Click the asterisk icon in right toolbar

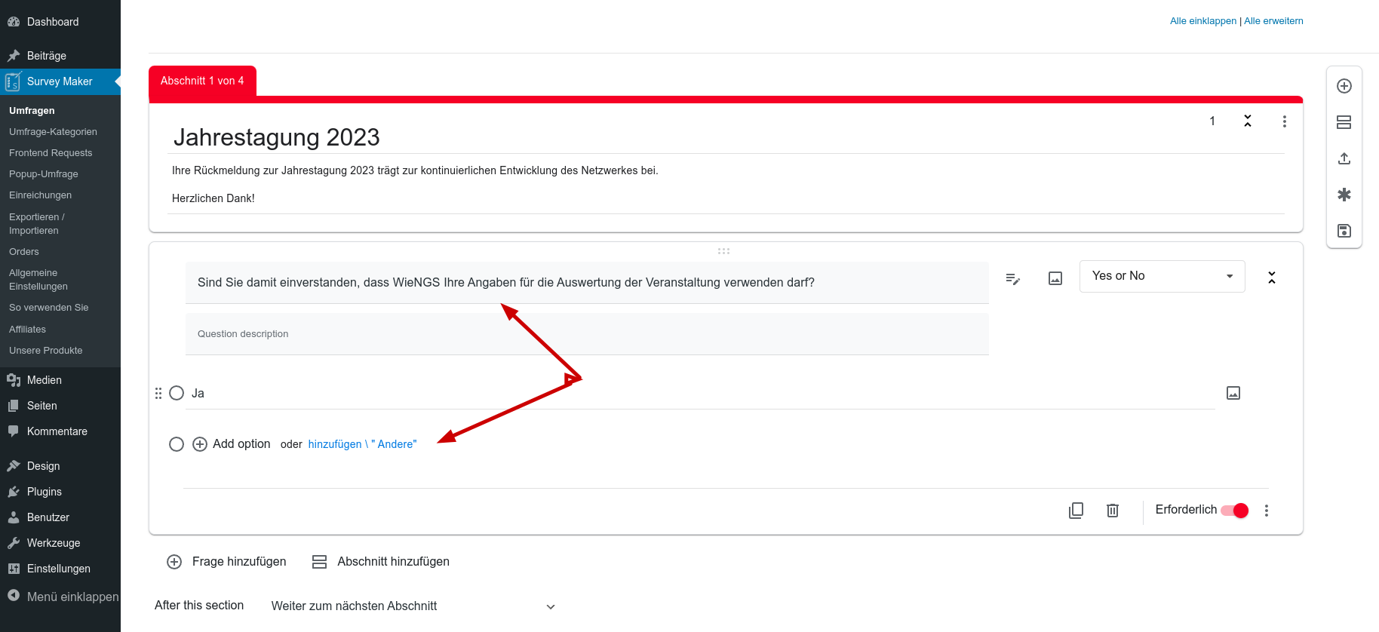coord(1344,195)
